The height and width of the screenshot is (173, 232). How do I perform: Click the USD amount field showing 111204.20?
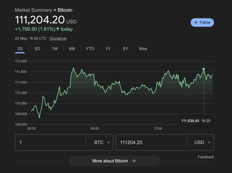[151, 143]
